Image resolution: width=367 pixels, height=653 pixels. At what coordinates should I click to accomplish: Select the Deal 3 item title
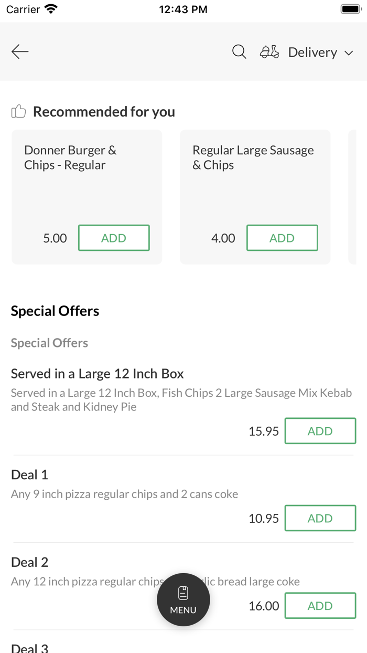pyautogui.click(x=29, y=647)
